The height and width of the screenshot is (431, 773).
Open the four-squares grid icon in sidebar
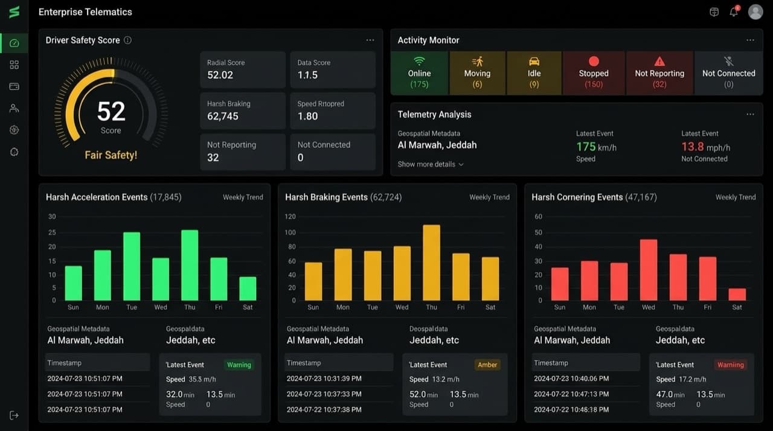[x=14, y=65]
